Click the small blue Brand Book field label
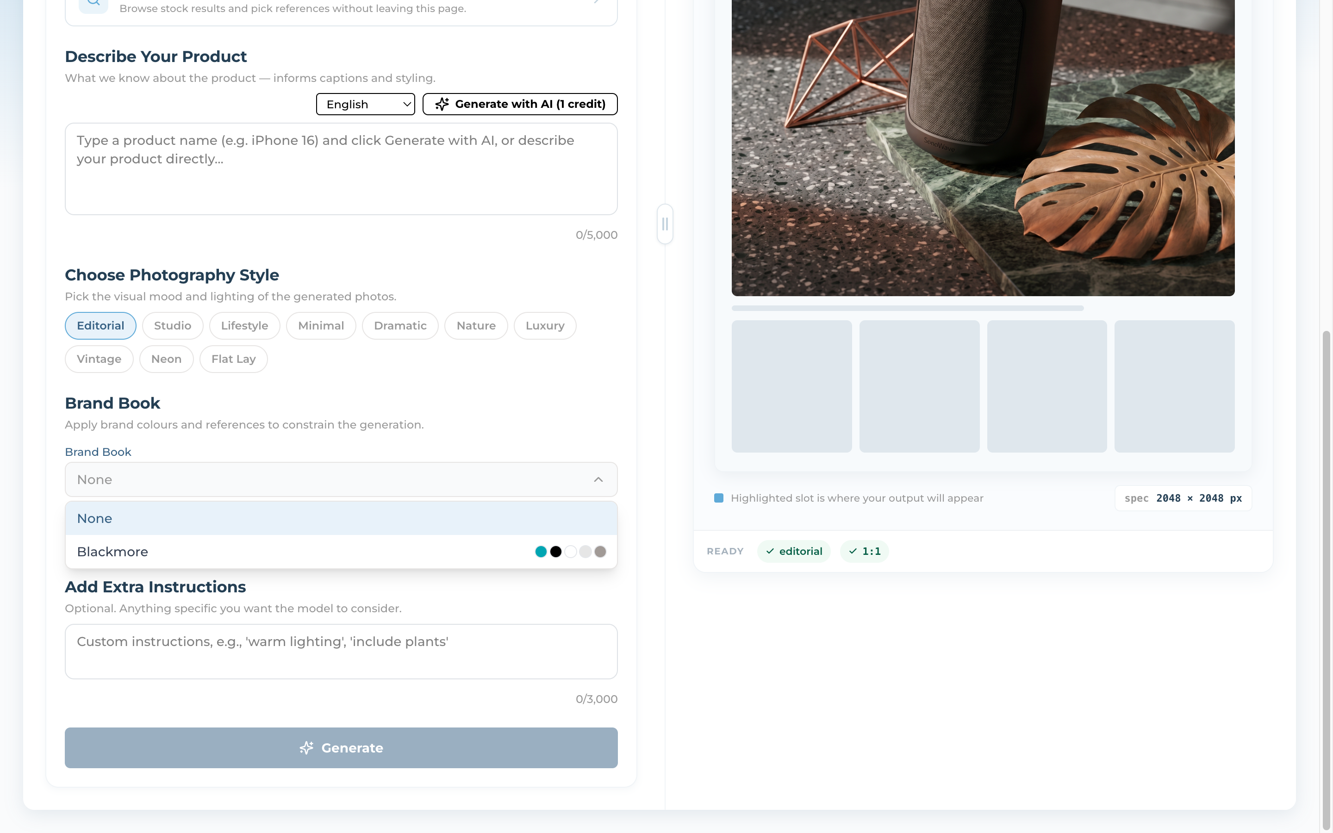This screenshot has height=833, width=1333. pyautogui.click(x=98, y=452)
